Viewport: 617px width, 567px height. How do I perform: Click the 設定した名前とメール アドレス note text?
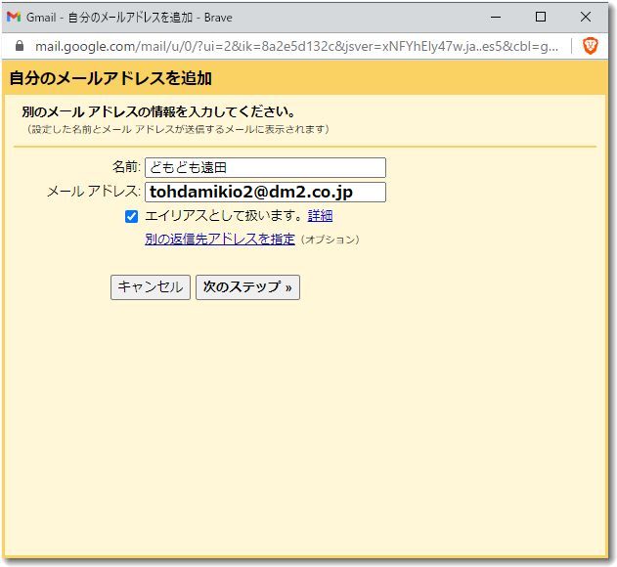[177, 129]
